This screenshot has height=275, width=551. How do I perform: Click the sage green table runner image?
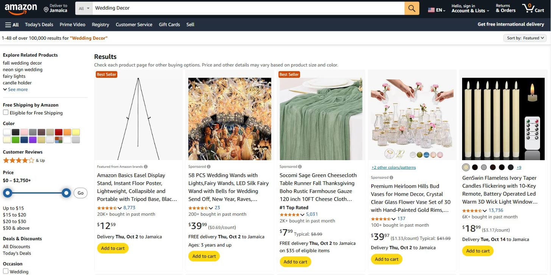click(321, 119)
